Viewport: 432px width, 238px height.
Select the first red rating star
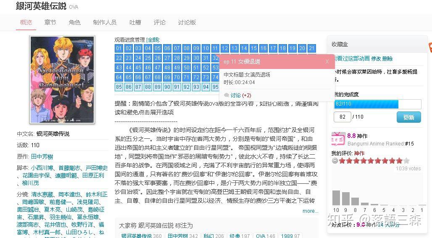click(x=342, y=161)
